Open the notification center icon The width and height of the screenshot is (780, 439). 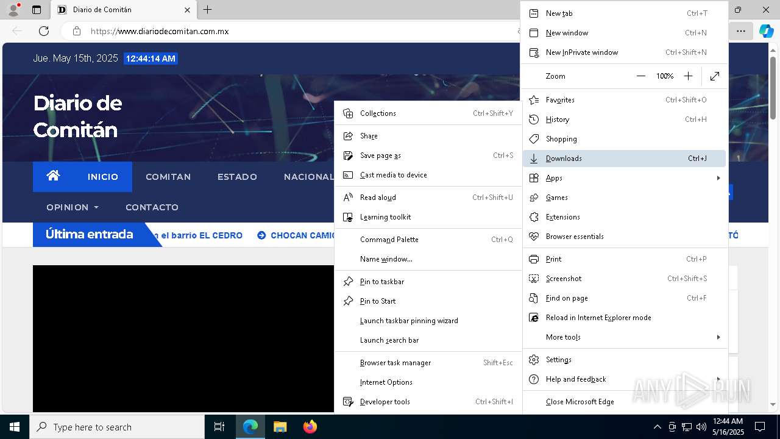tap(760, 427)
